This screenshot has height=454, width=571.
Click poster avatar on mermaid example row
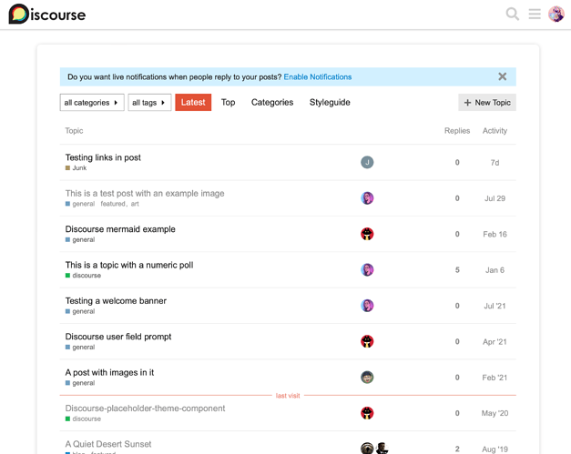(x=367, y=234)
